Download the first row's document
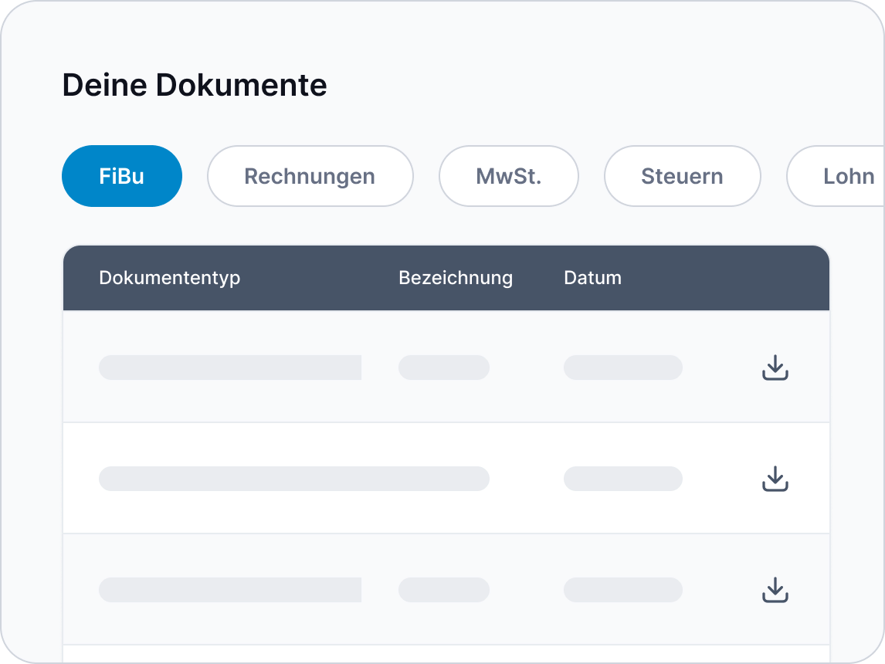The height and width of the screenshot is (664, 885). pos(775,368)
